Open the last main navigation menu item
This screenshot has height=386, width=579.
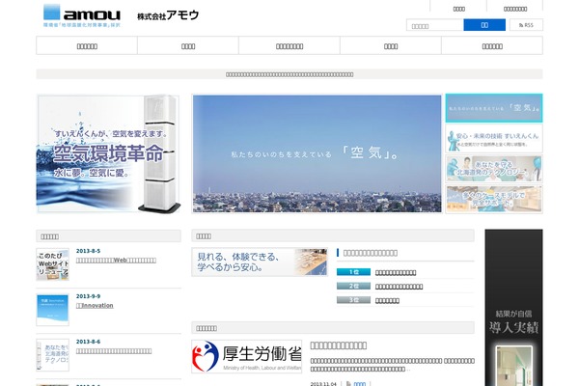[x=492, y=45]
